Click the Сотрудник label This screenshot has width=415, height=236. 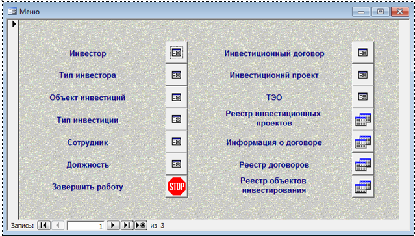(88, 142)
